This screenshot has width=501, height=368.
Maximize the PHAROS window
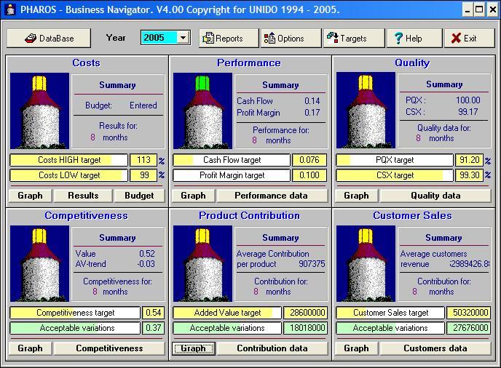(479, 10)
